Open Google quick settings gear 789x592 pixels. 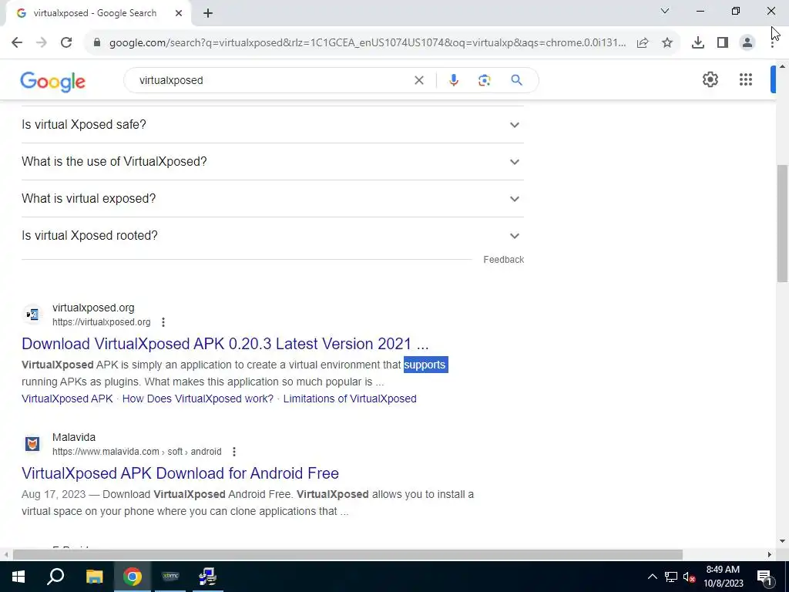point(710,79)
